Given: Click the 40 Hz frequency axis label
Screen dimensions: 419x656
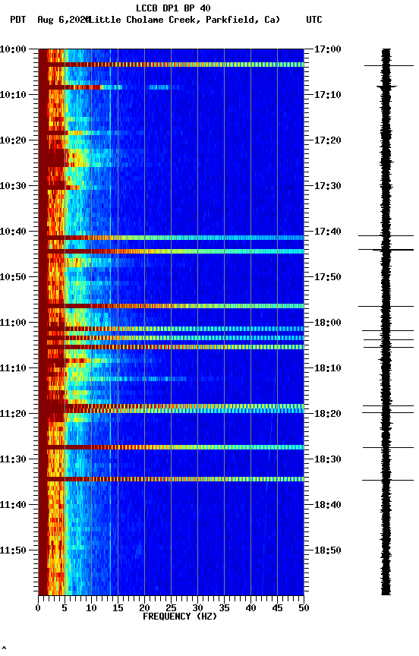Looking at the screenshot, I should (250, 609).
